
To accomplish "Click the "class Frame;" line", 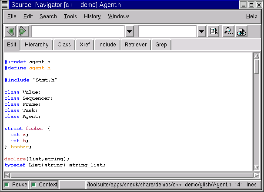I will coord(23,104).
